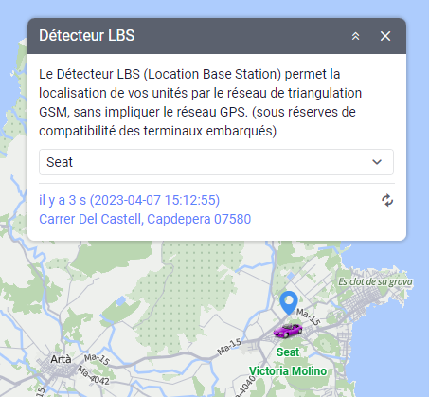The width and height of the screenshot is (429, 397).
Task: Click the Victoria Molino label
Action: pos(288,371)
